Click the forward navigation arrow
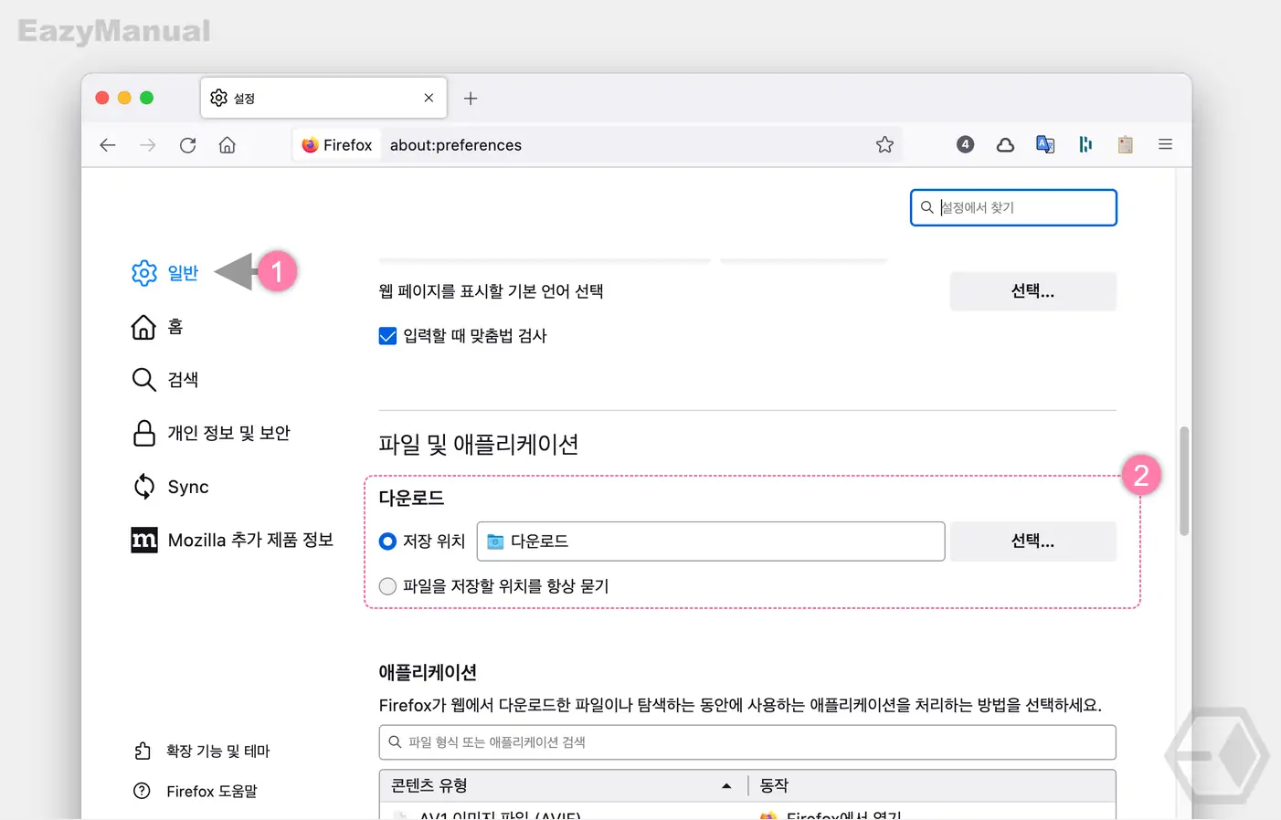Image resolution: width=1281 pixels, height=820 pixels. pos(147,145)
